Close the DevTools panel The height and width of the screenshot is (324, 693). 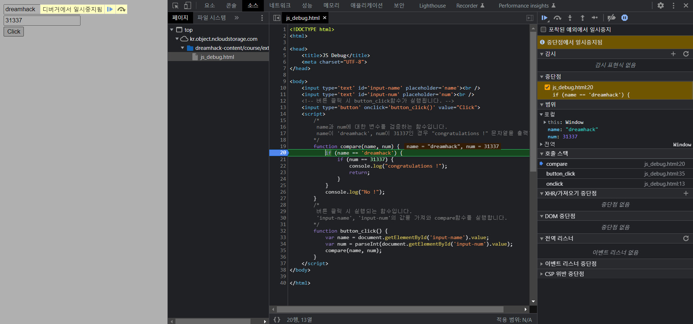coord(686,5)
